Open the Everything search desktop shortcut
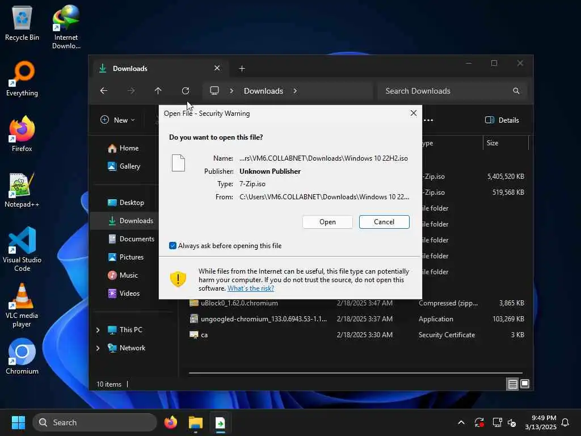581x436 pixels. coord(22,78)
